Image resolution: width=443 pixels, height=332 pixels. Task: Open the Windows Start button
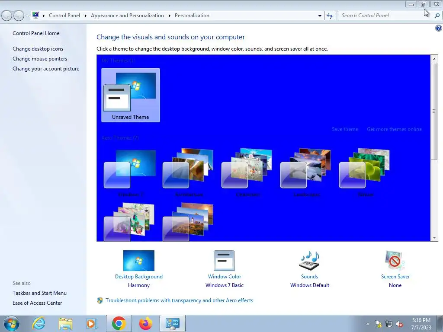(x=12, y=323)
